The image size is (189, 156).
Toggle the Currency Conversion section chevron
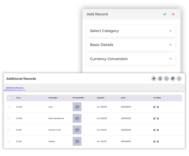(x=170, y=59)
